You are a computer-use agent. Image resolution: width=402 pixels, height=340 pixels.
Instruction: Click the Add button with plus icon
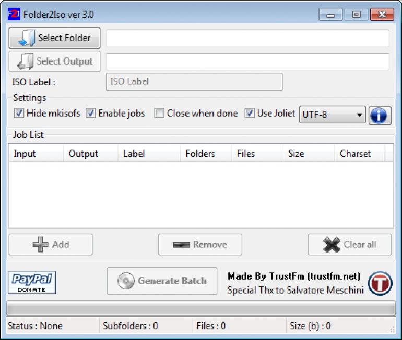point(51,245)
